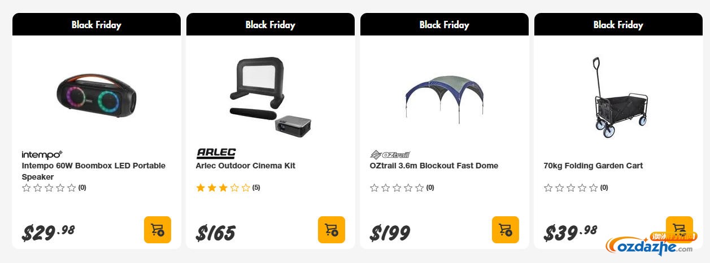Click the OZtrail brand logo
The width and height of the screenshot is (710, 263).
(390, 154)
